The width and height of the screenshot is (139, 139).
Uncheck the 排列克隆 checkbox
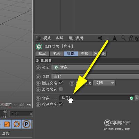click(61, 104)
